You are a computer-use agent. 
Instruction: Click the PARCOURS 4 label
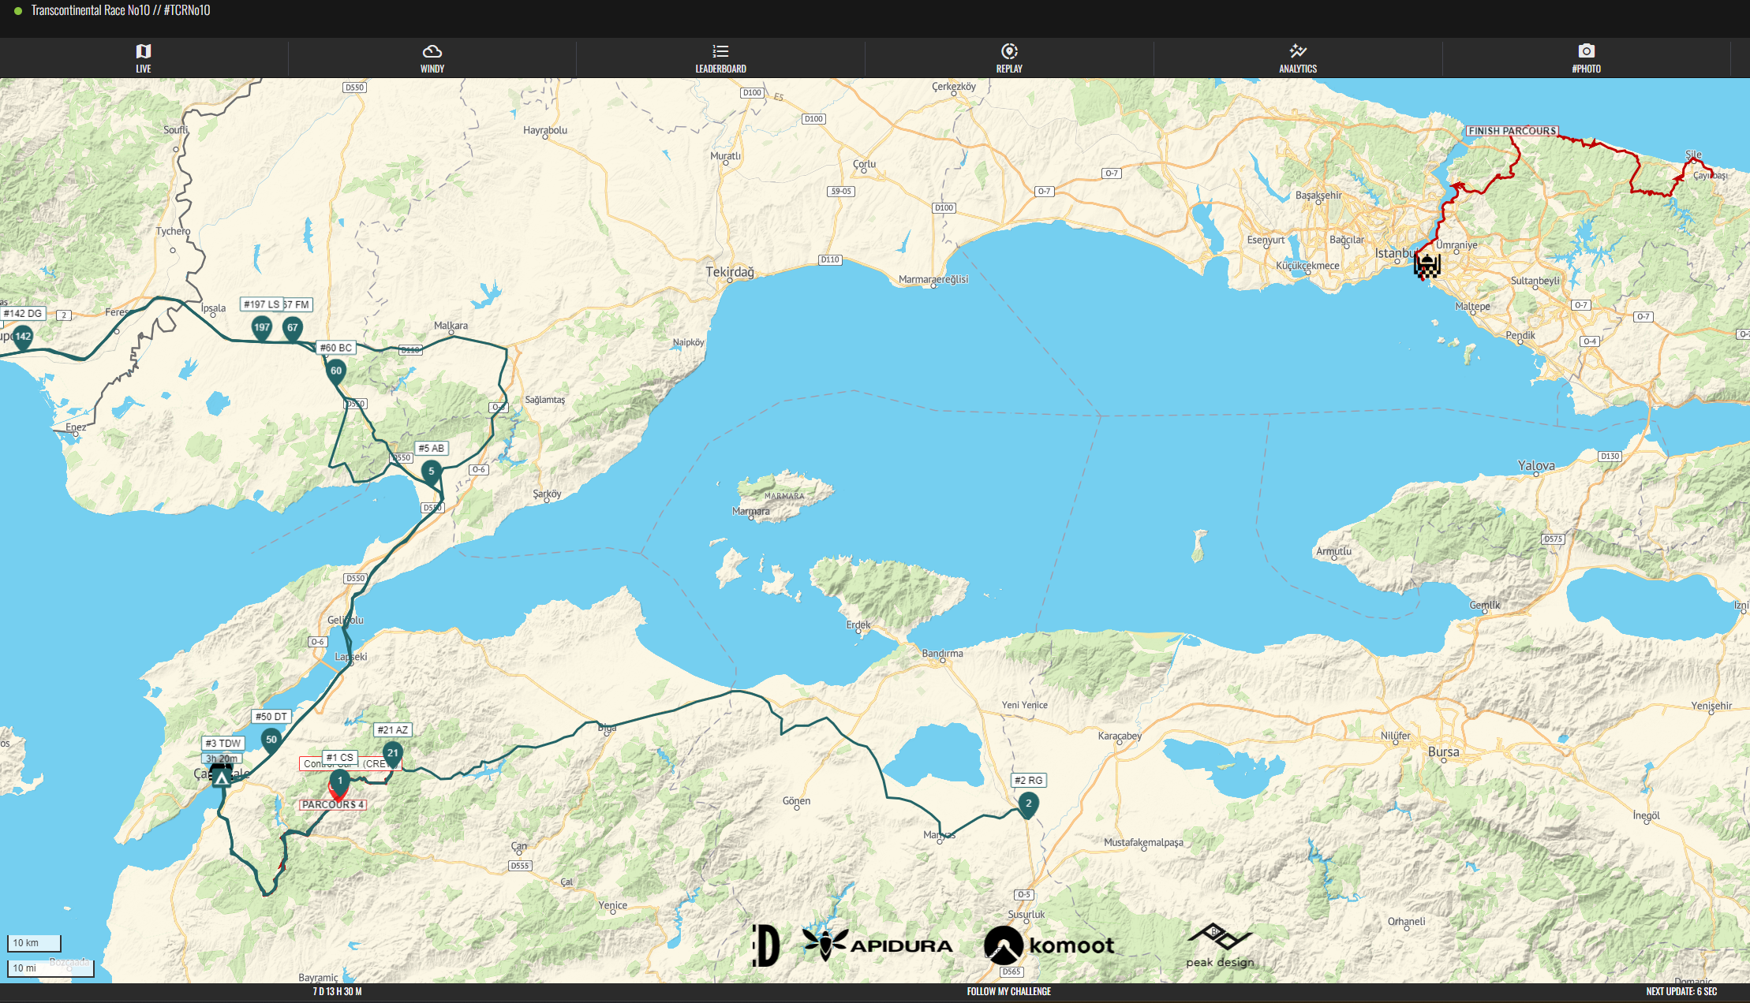point(332,805)
